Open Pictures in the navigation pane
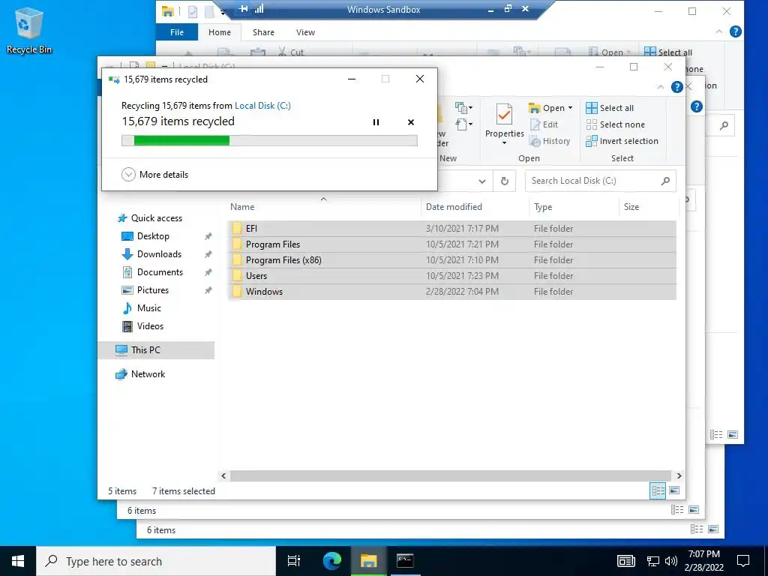 coord(145,290)
